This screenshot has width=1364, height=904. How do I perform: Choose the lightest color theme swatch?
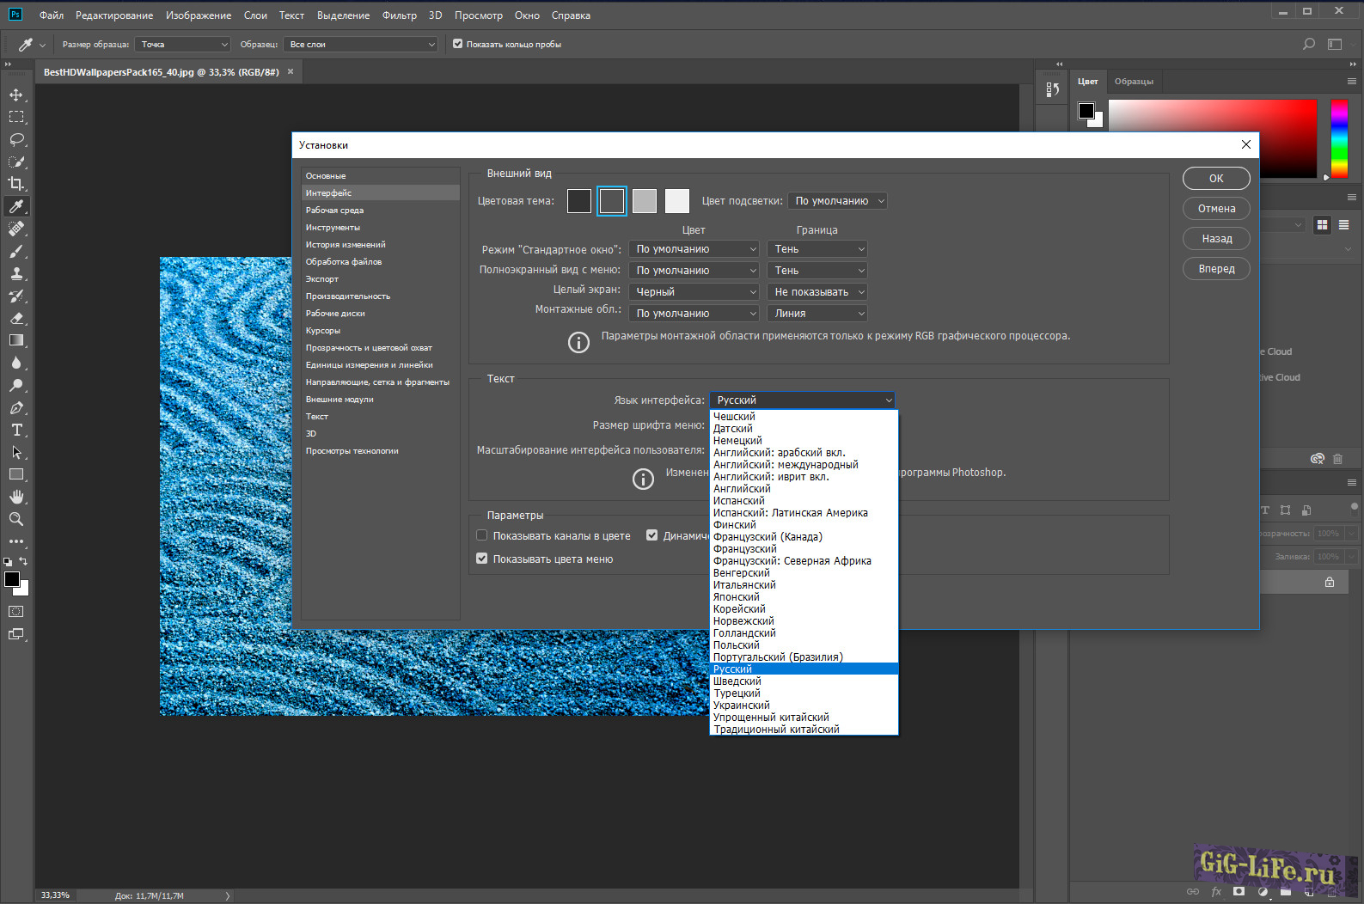click(x=677, y=201)
